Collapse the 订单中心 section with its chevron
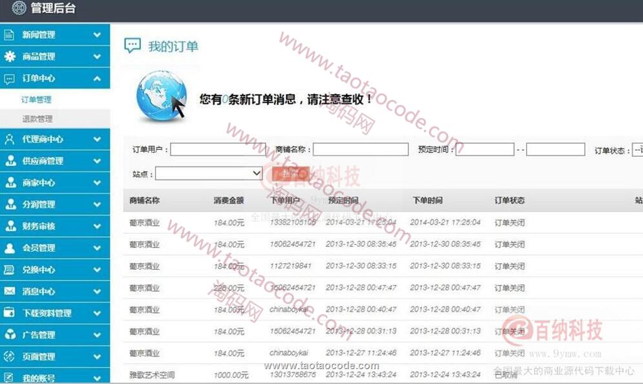 [x=97, y=79]
